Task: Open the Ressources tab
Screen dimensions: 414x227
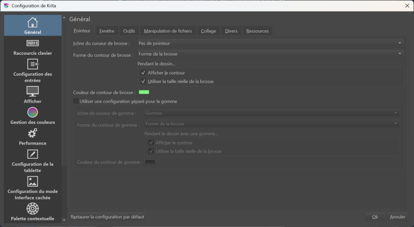Action: (257, 31)
